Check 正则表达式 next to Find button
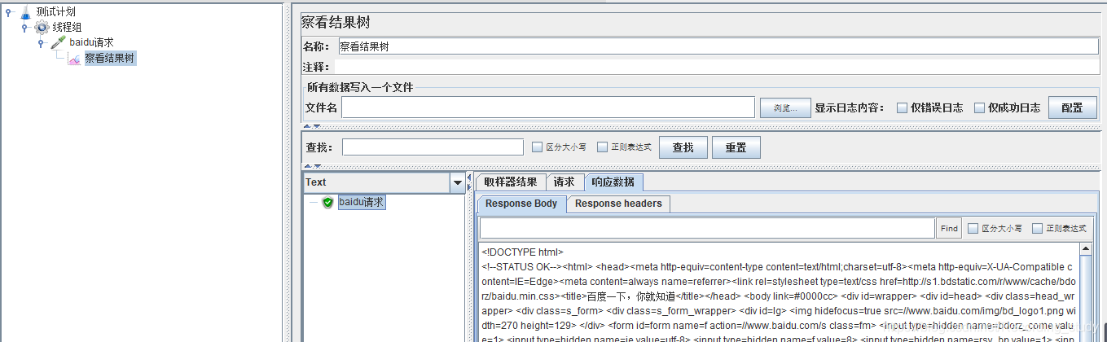Image resolution: width=1107 pixels, height=342 pixels. (x=1037, y=229)
